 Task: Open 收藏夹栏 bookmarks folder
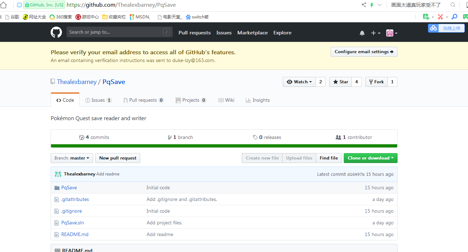[x=114, y=17]
